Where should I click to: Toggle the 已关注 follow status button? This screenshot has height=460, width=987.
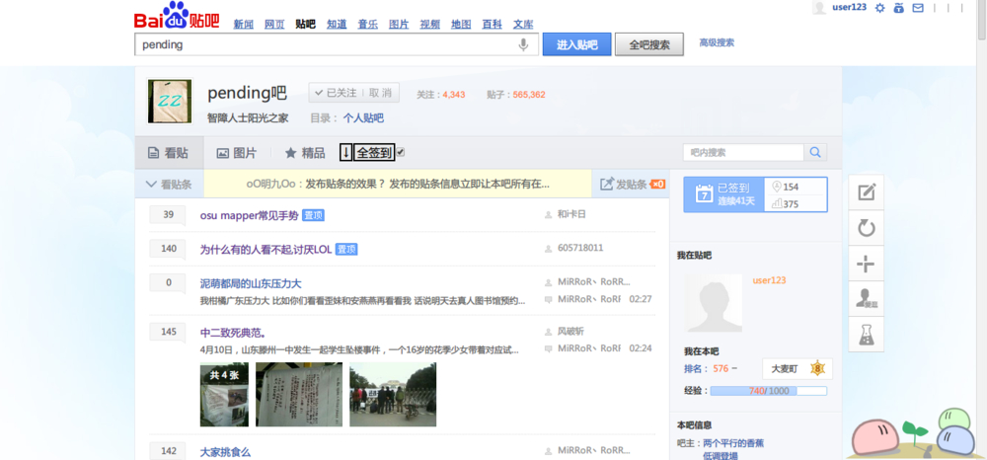[x=336, y=93]
